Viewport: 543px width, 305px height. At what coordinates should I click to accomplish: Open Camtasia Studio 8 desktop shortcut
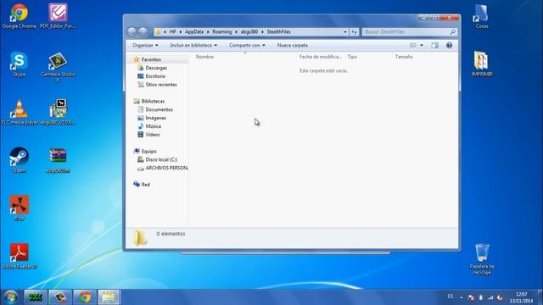(58, 66)
